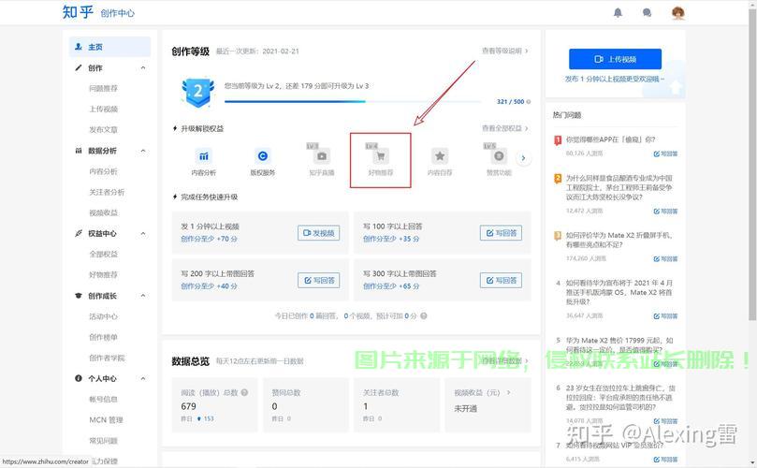This screenshot has width=757, height=468.
Task: Open hot question about 2021 年 4 月鸿蒙 OS
Action: 619,292
